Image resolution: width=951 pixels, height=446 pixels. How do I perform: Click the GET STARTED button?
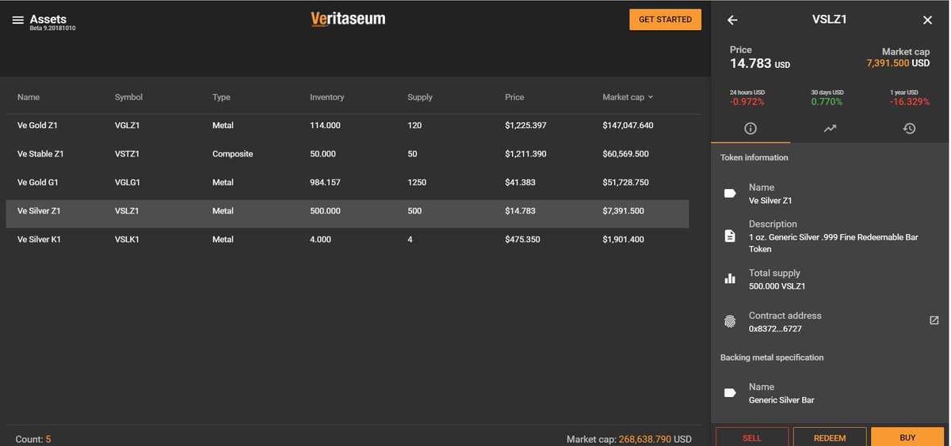(x=665, y=19)
